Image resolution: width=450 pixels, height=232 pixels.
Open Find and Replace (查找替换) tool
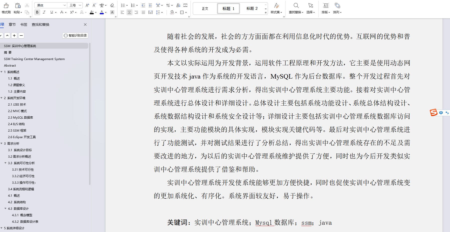point(296,8)
